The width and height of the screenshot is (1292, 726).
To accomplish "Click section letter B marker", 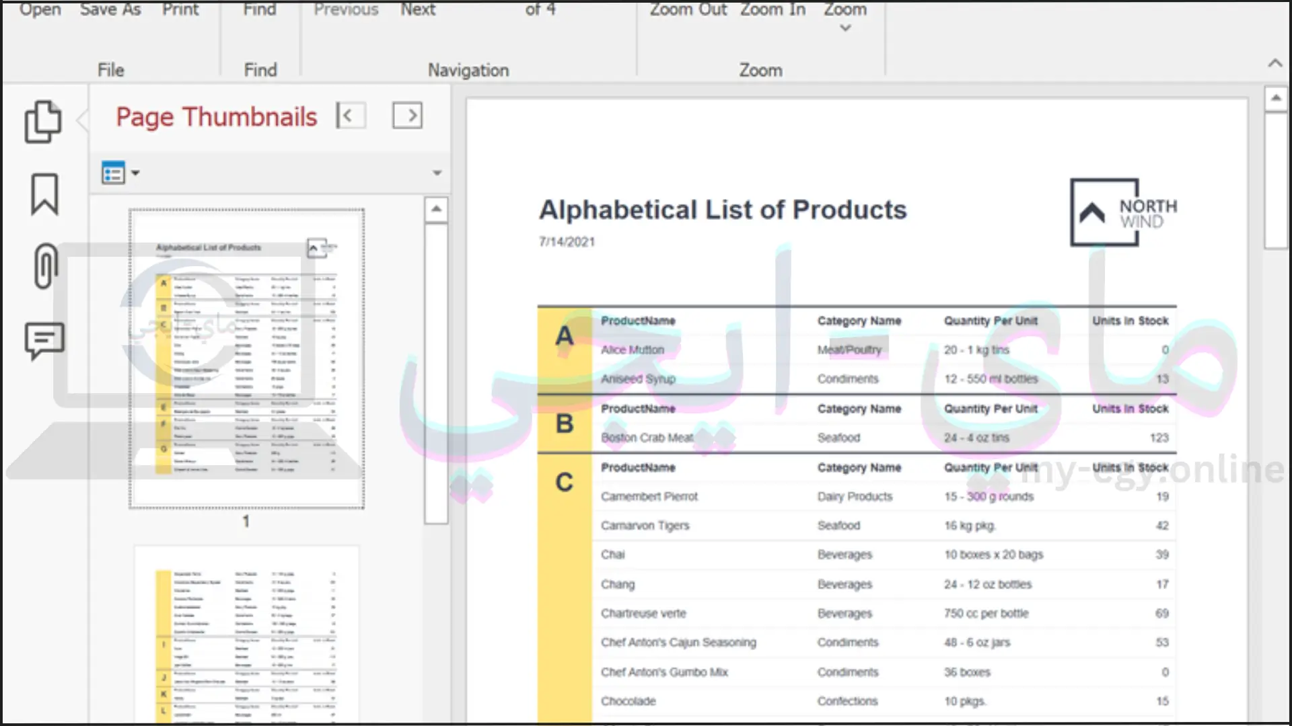I will click(565, 424).
